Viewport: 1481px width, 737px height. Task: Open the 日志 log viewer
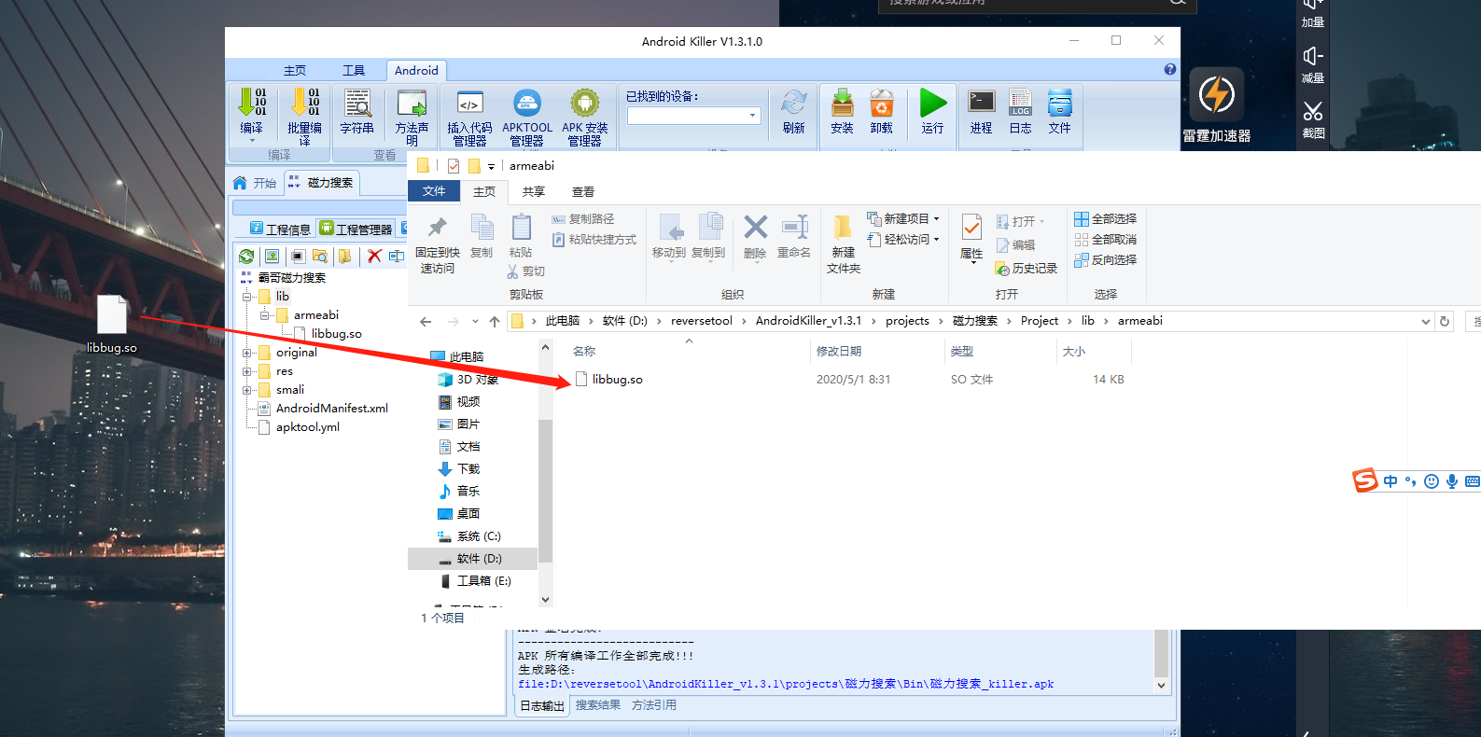point(1020,104)
